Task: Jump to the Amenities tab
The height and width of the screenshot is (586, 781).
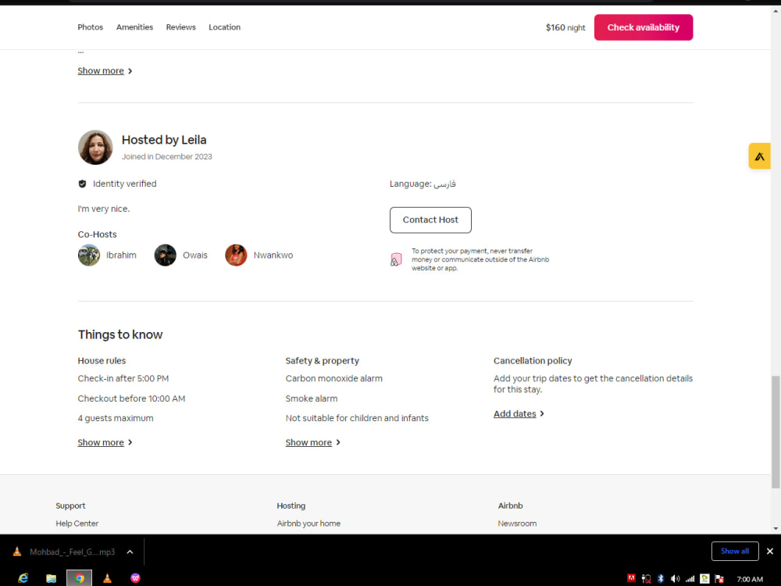Action: point(134,27)
